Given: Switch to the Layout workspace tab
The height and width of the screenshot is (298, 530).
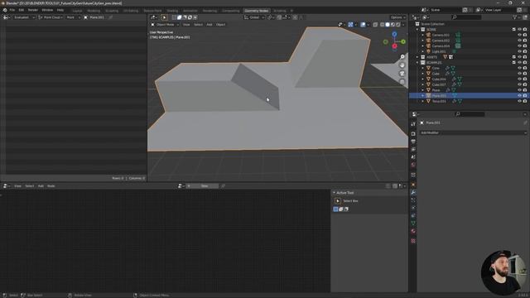Looking at the screenshot, I should tap(77, 11).
